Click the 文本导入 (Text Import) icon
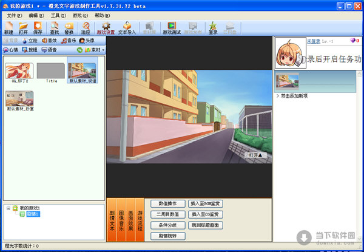364x252 pixels. pos(127,28)
